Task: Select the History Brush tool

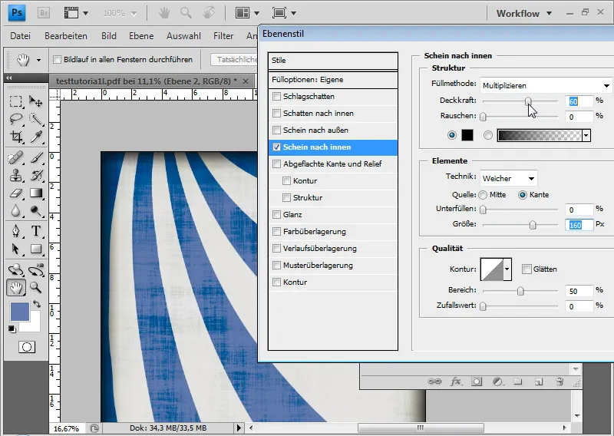Action: [x=36, y=176]
